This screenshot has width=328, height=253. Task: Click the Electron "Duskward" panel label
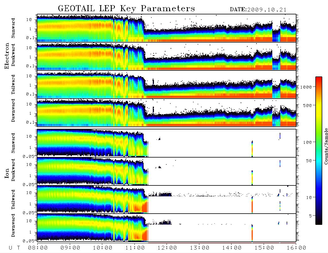13,55
